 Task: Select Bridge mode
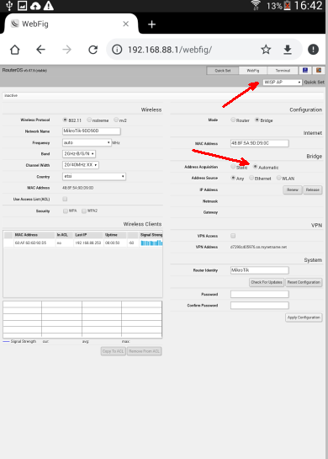(x=257, y=120)
